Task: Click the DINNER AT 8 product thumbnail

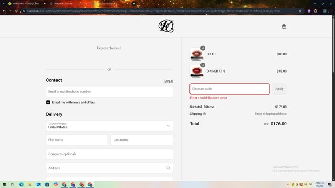Action: [x=197, y=71]
